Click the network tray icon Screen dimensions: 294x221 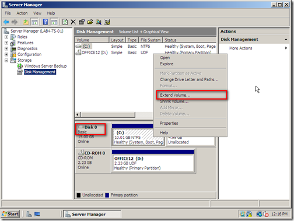coord(259,214)
